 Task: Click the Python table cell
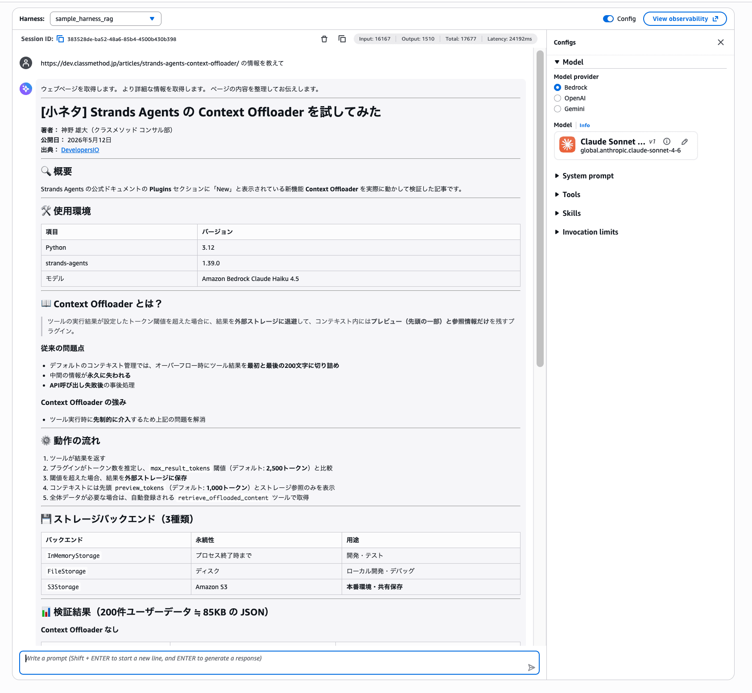click(119, 247)
